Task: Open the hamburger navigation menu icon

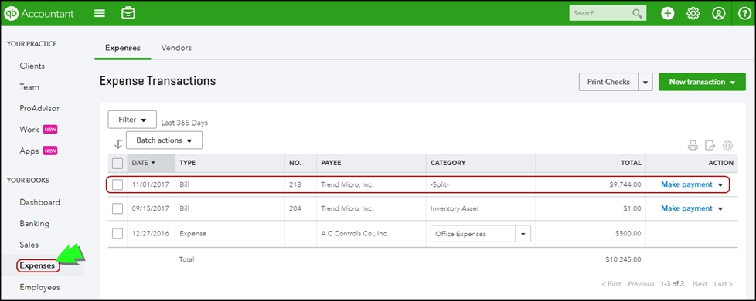Action: pyautogui.click(x=99, y=13)
